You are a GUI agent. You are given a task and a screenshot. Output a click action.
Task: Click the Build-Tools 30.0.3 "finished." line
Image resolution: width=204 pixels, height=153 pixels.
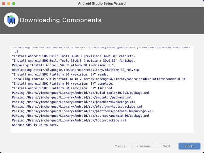point(73,61)
